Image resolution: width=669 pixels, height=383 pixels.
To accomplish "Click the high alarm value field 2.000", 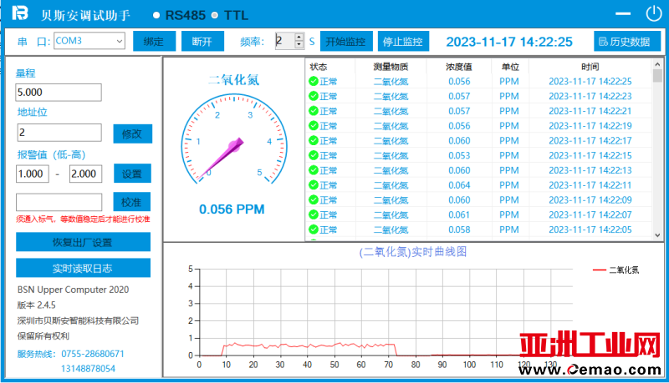I will tap(86, 174).
